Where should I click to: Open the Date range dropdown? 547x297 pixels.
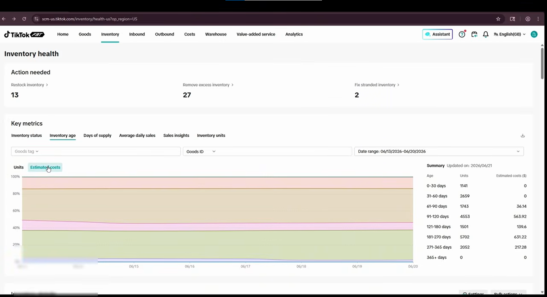click(439, 151)
